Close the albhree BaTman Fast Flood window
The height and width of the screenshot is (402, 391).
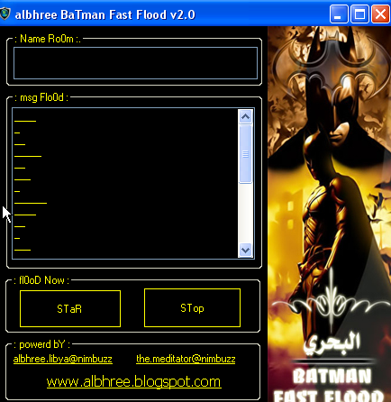click(x=380, y=14)
